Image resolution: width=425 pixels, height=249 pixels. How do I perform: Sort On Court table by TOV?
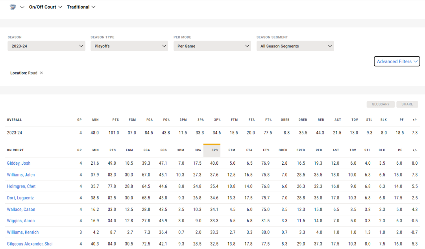coord(353,150)
